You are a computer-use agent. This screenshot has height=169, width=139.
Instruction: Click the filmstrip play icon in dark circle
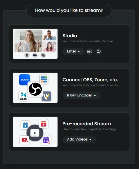(x=35, y=133)
